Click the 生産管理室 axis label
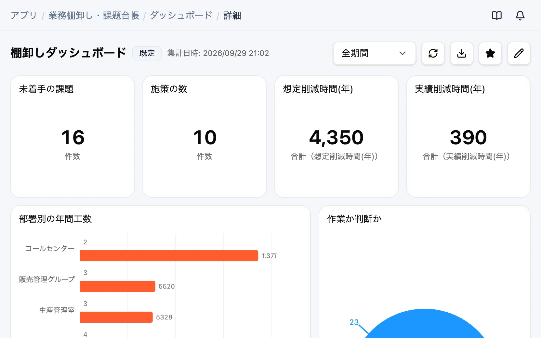The image size is (541, 338). coord(57,310)
